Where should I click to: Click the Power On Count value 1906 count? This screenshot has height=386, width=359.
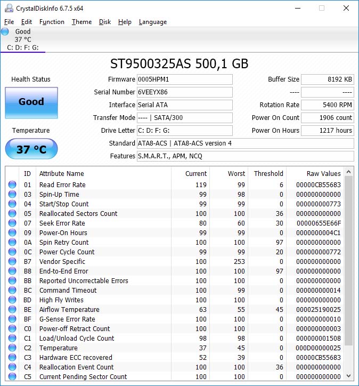(x=328, y=118)
